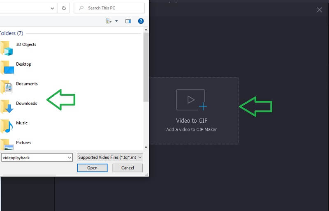Select the Downloads label
This screenshot has height=211, width=329.
tap(26, 103)
